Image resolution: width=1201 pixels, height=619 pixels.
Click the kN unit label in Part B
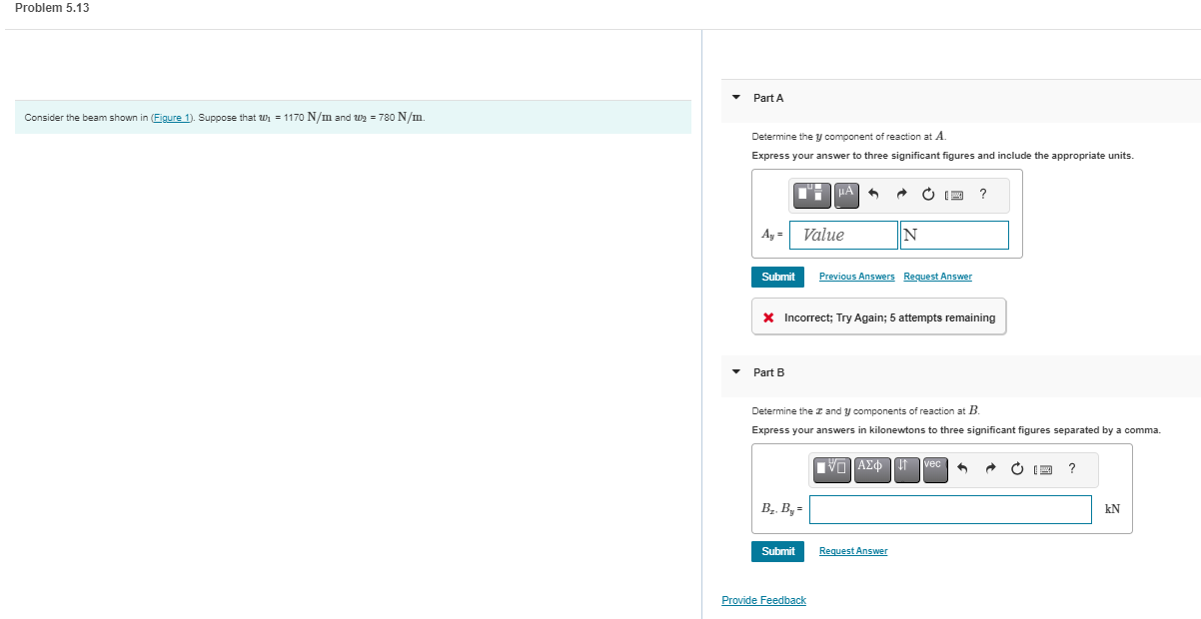pos(1112,509)
